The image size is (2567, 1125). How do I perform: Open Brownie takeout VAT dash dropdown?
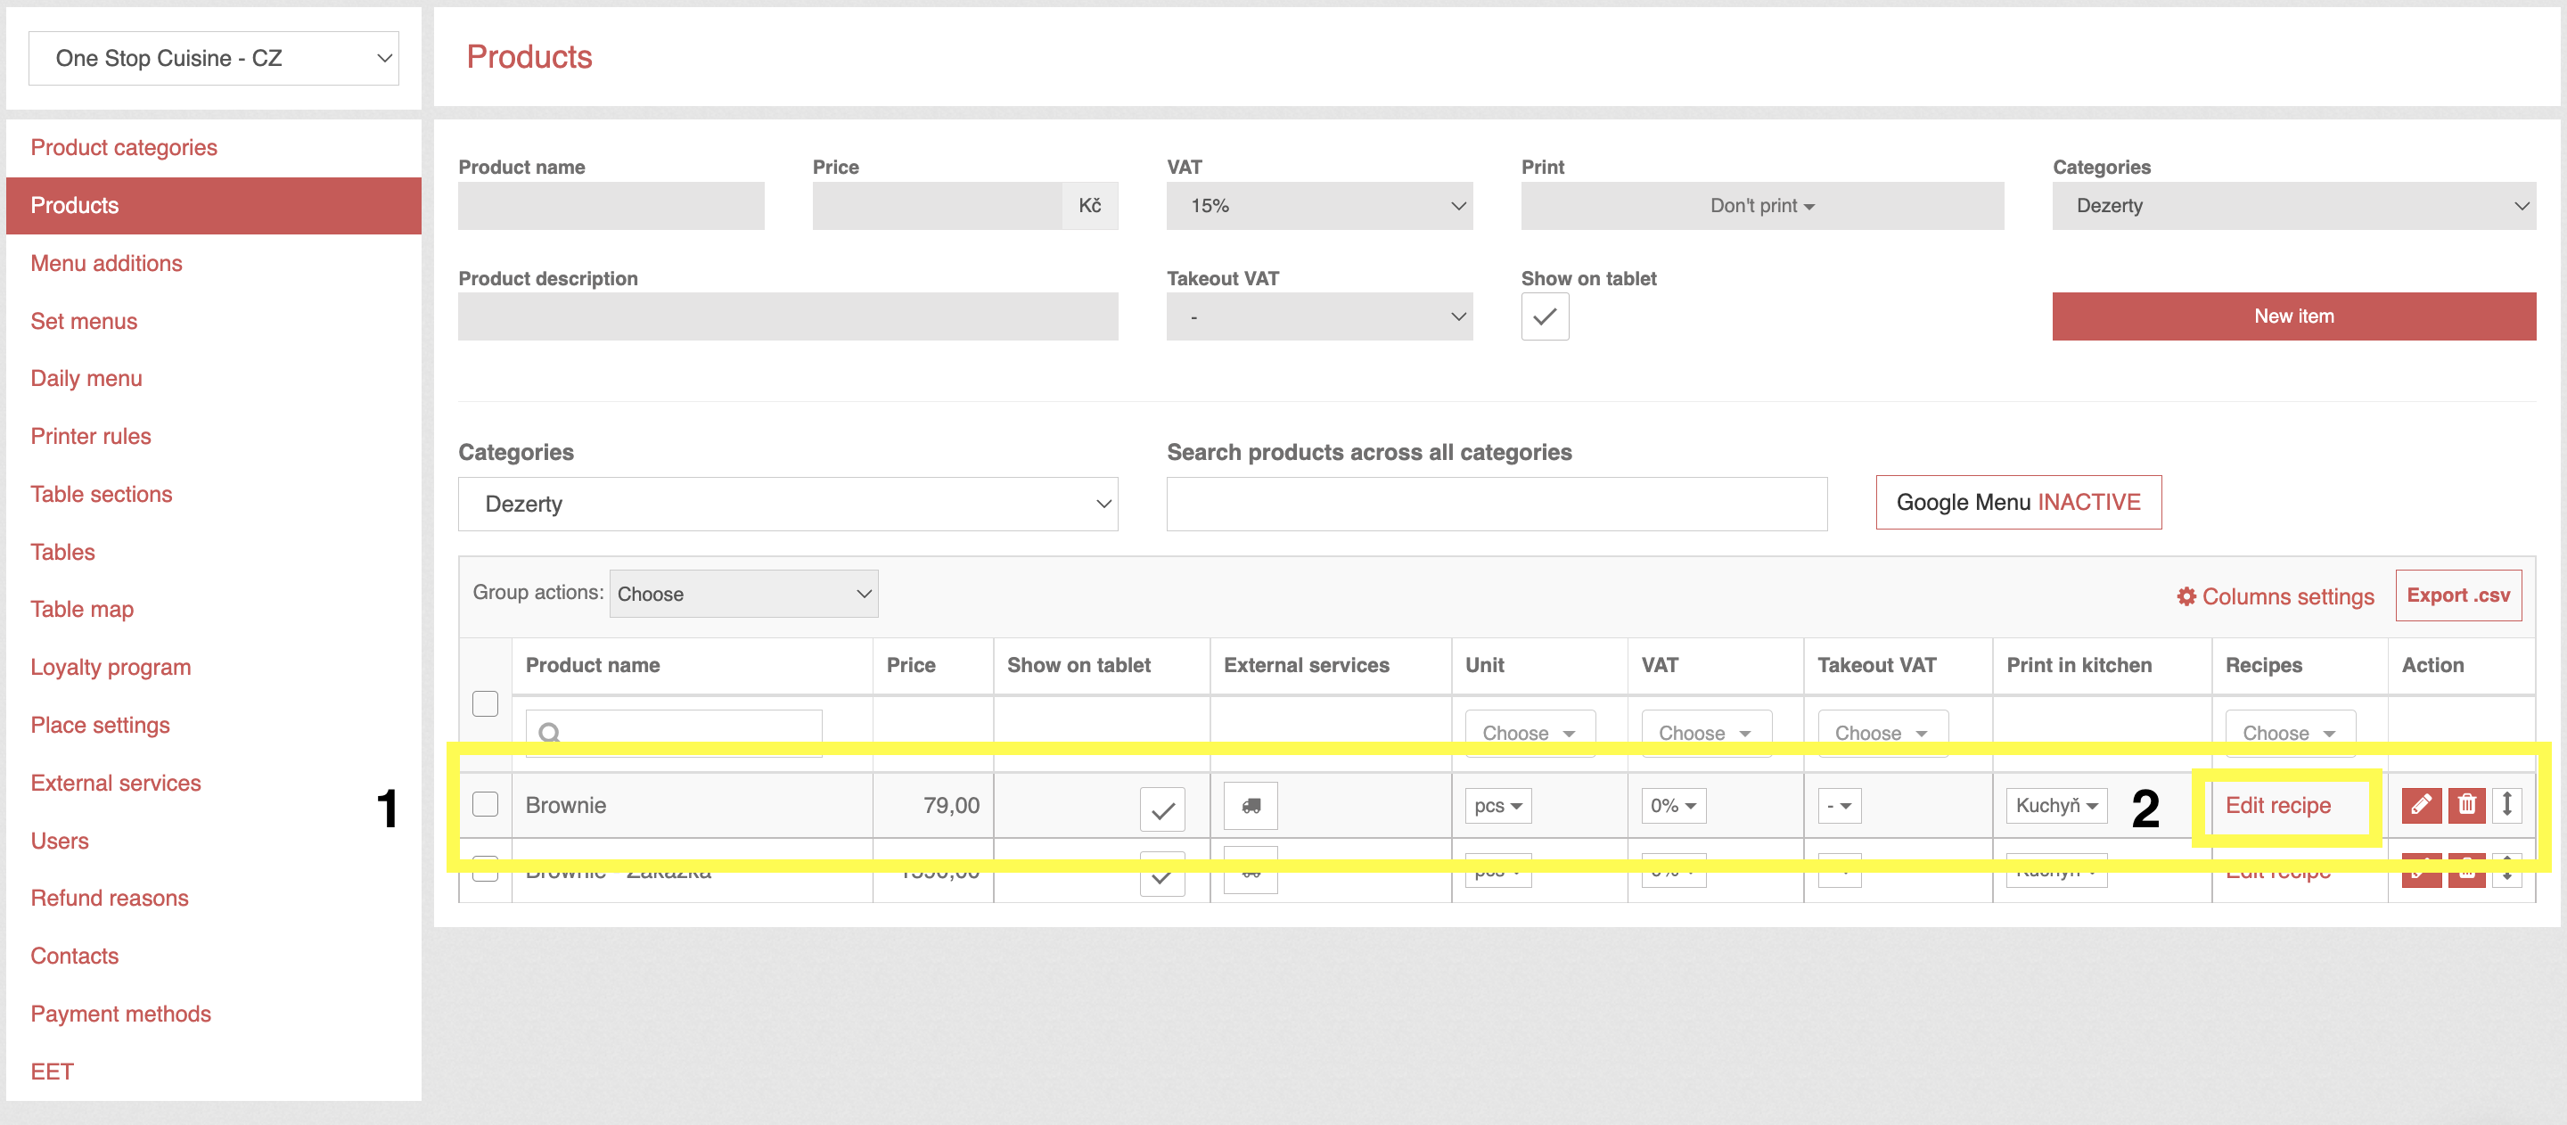tap(1840, 805)
